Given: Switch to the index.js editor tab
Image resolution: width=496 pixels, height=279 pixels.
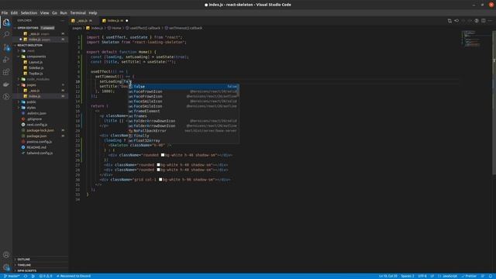Looking at the screenshot, I should (115, 21).
